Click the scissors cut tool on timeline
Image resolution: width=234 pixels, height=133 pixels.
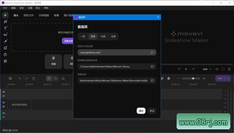[63, 79]
